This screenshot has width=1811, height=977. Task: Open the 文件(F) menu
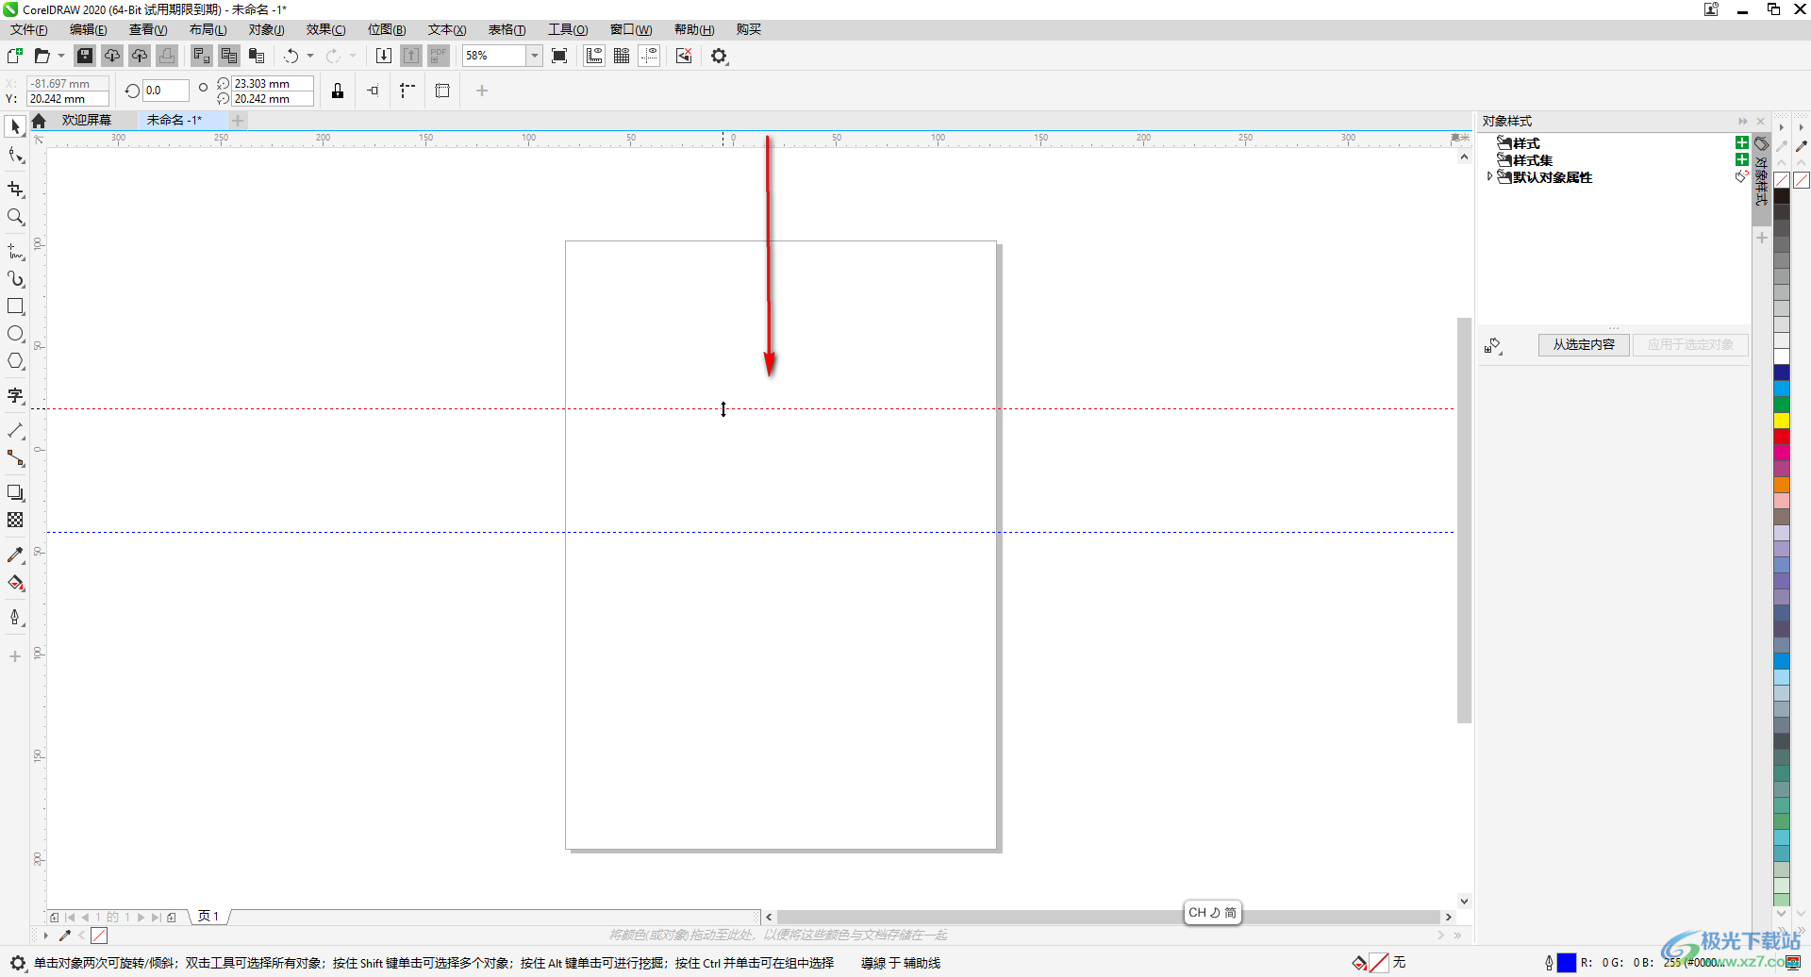(28, 29)
